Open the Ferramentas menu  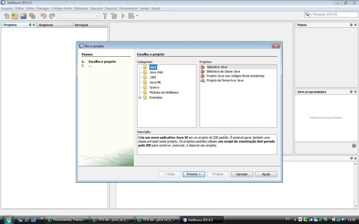point(128,8)
